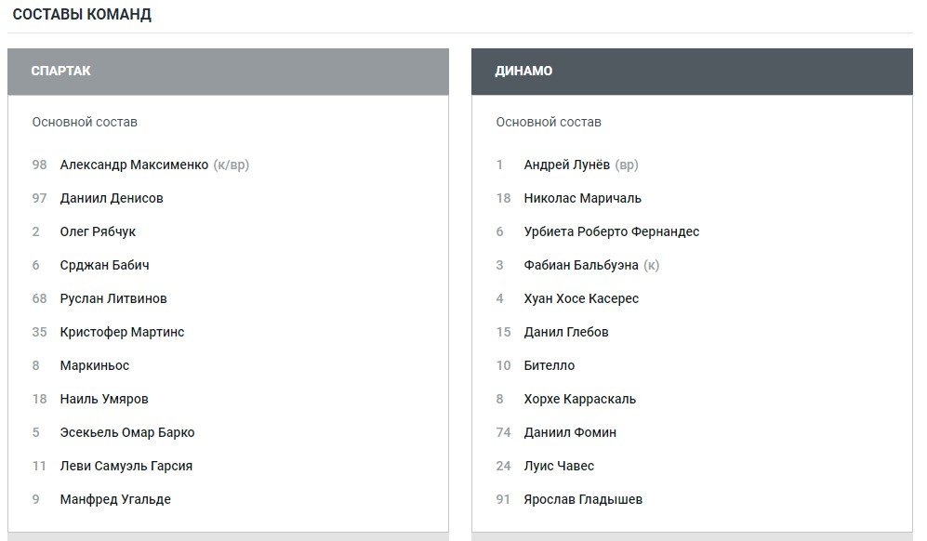
Task: Open Фабиан Бальбуэна captain link
Action: coord(581,265)
